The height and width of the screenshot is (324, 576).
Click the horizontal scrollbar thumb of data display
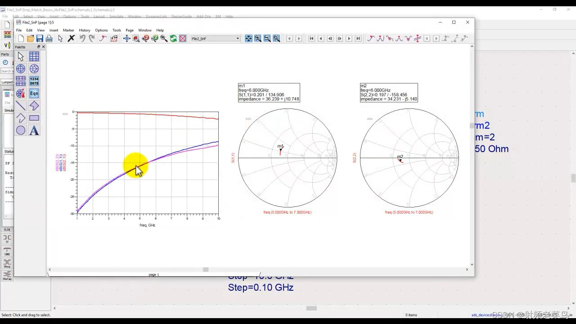click(x=206, y=270)
